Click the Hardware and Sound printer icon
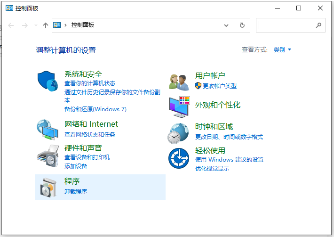Screen dimensions: 334x237 click(47, 155)
